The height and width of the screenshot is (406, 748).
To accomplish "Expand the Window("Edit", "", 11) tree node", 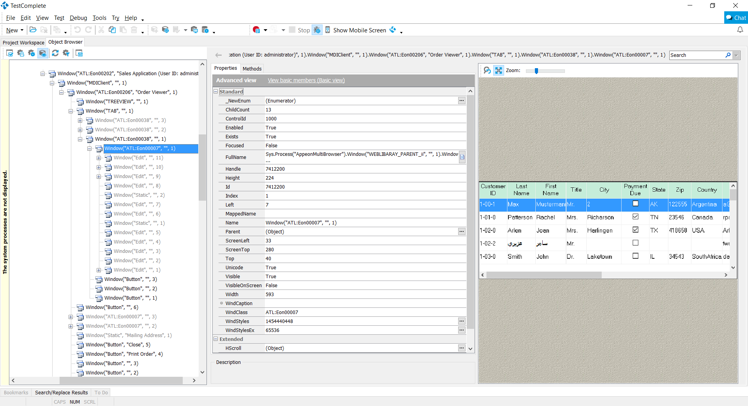I will [99, 158].
